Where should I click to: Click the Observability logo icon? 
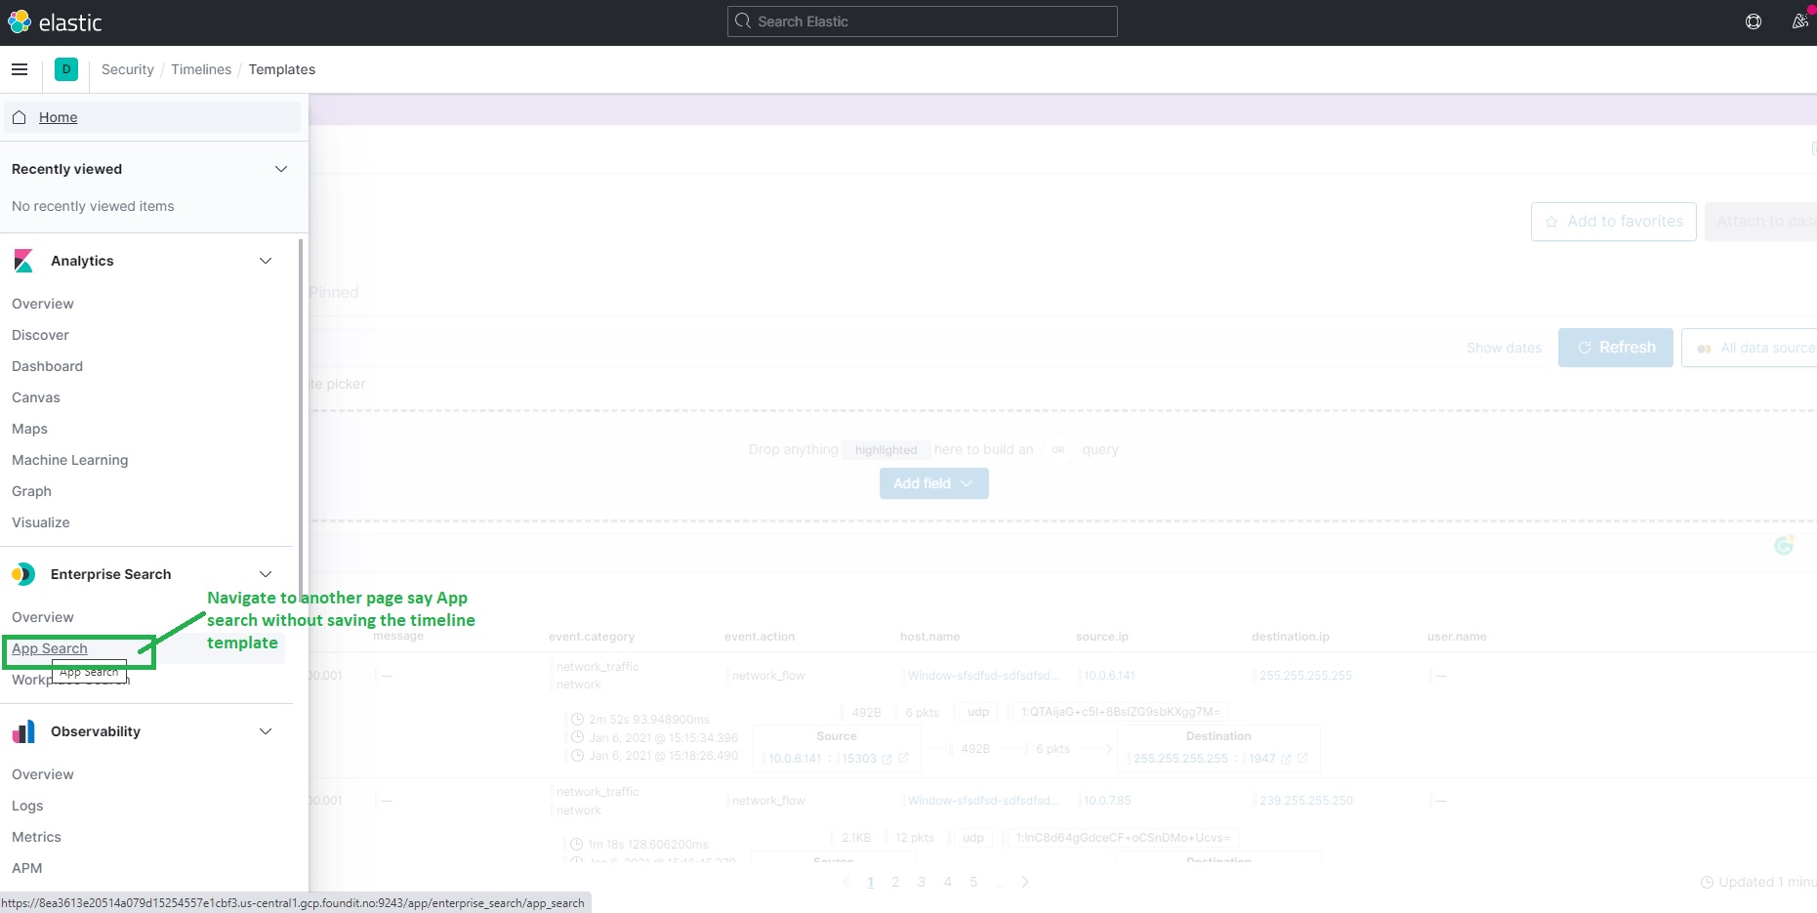(x=23, y=731)
